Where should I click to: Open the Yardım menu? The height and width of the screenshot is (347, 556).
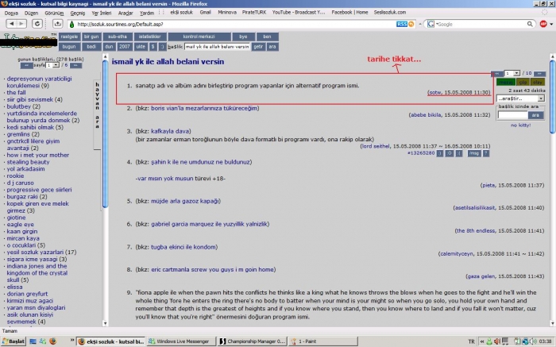[x=147, y=13]
